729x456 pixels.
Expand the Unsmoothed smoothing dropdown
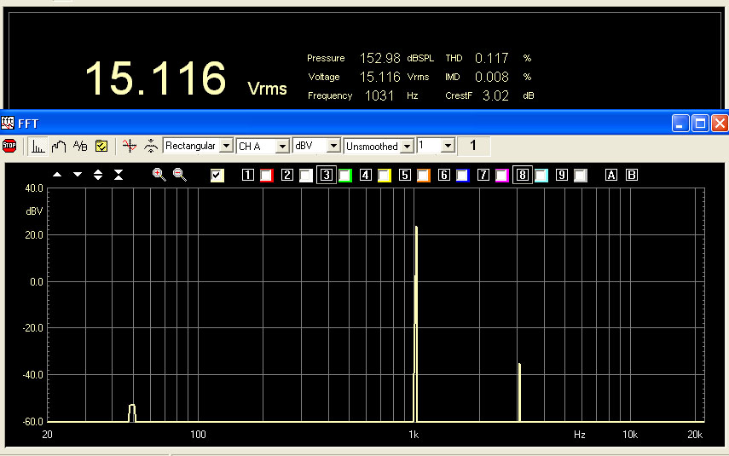coord(407,146)
